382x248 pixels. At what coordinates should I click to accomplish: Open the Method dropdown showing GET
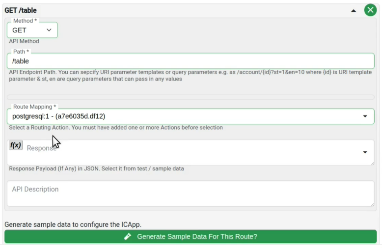click(x=32, y=30)
